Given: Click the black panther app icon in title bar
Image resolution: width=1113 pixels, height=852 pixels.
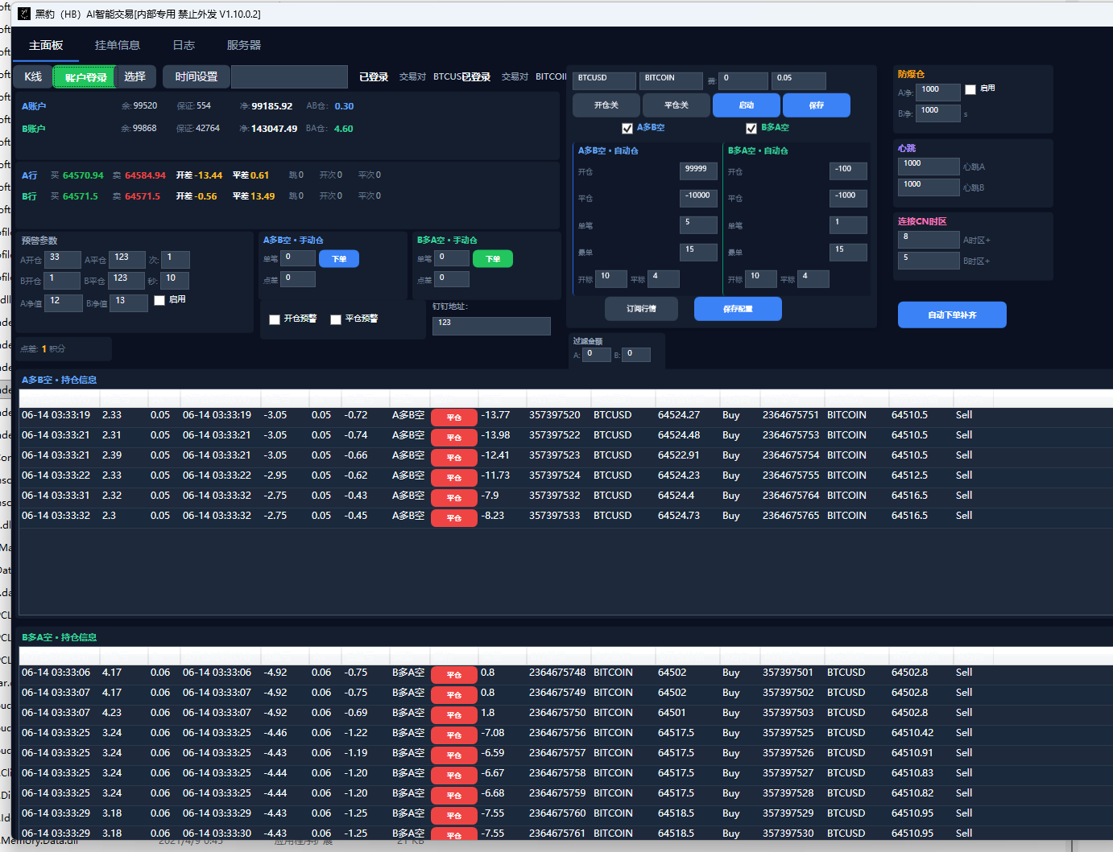Looking at the screenshot, I should click(24, 14).
